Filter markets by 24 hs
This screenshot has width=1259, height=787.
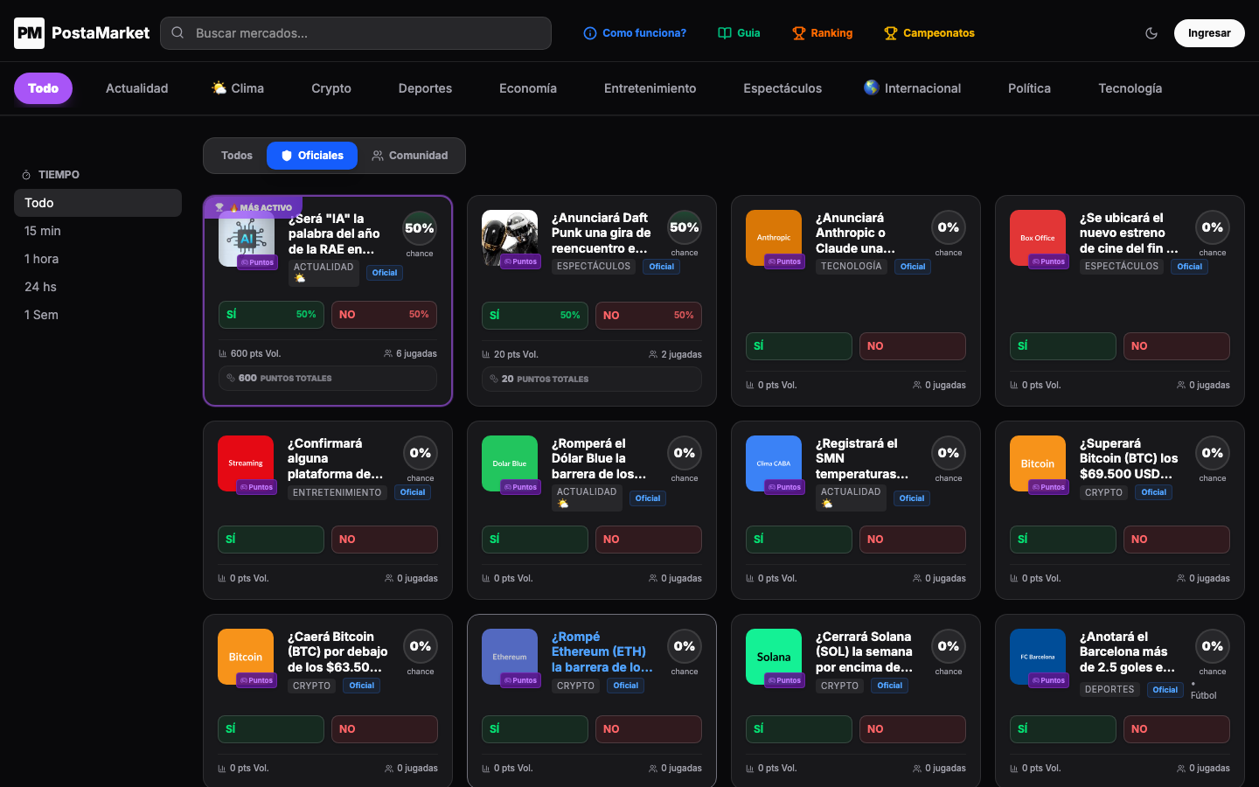[x=98, y=287]
